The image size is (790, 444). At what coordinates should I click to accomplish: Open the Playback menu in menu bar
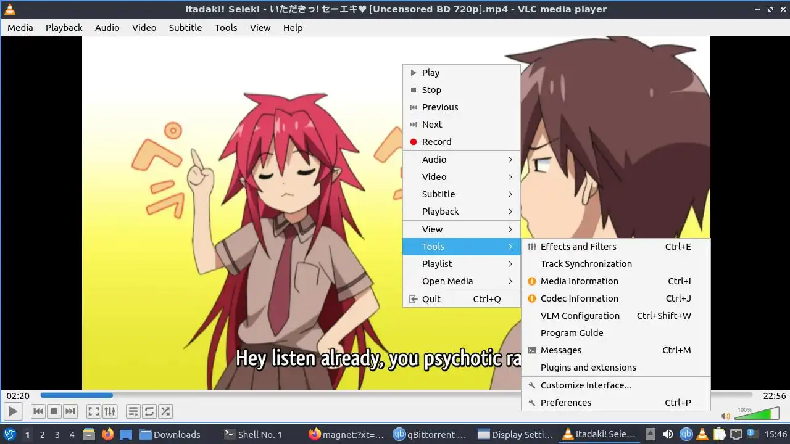pos(64,28)
